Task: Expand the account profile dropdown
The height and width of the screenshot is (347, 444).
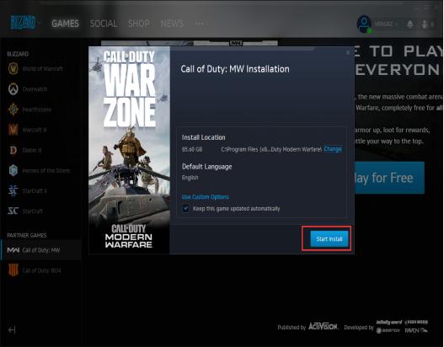Action: point(386,24)
